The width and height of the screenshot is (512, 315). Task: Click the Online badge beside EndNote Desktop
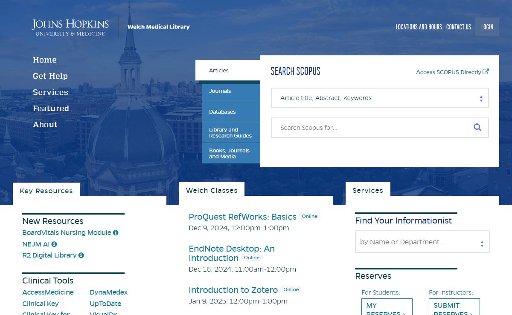click(x=252, y=258)
